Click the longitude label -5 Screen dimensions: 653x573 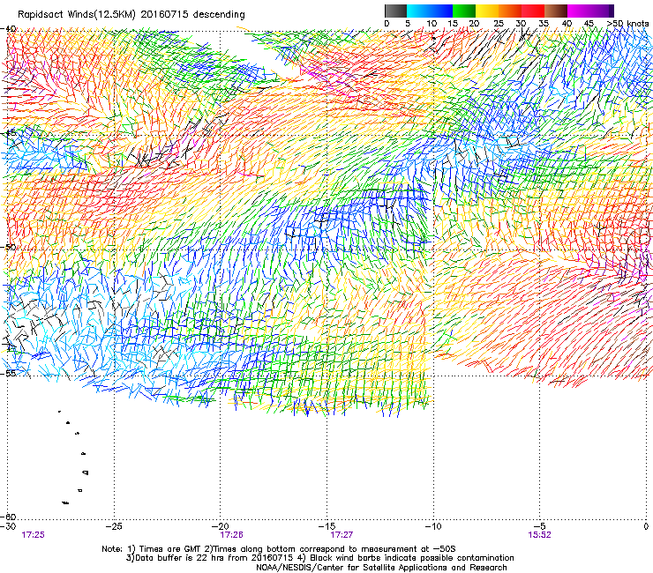coord(539,526)
